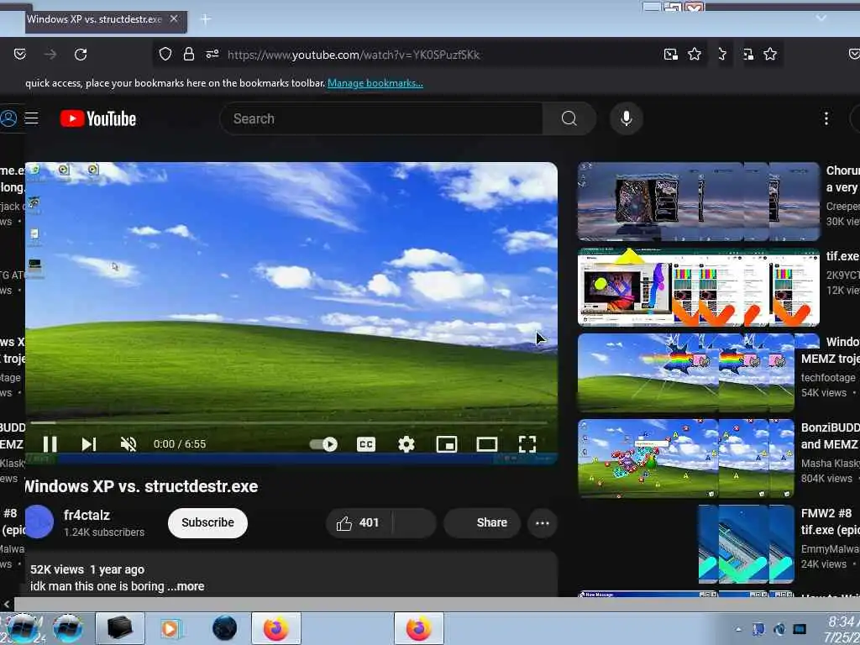Open a new browser tab
The height and width of the screenshot is (645, 860).
pos(206,19)
